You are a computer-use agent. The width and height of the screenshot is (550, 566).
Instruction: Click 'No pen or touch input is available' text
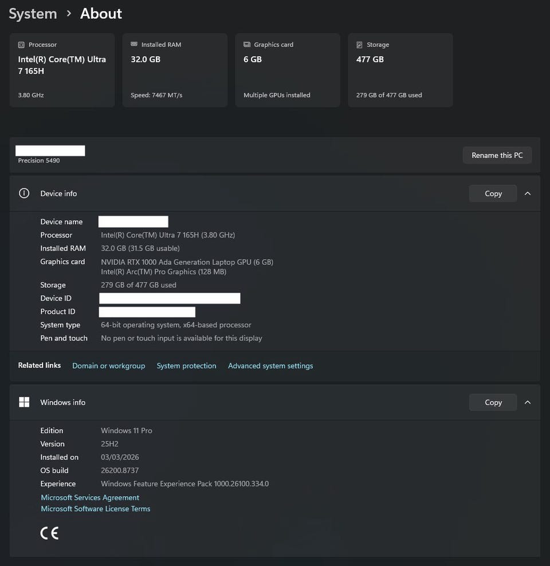click(182, 338)
